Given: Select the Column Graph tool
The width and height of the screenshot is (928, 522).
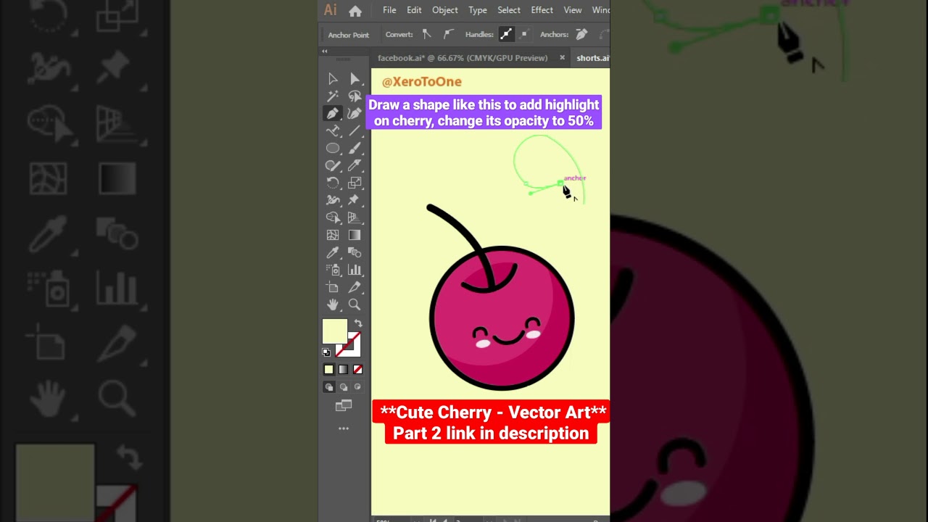Looking at the screenshot, I should click(355, 270).
